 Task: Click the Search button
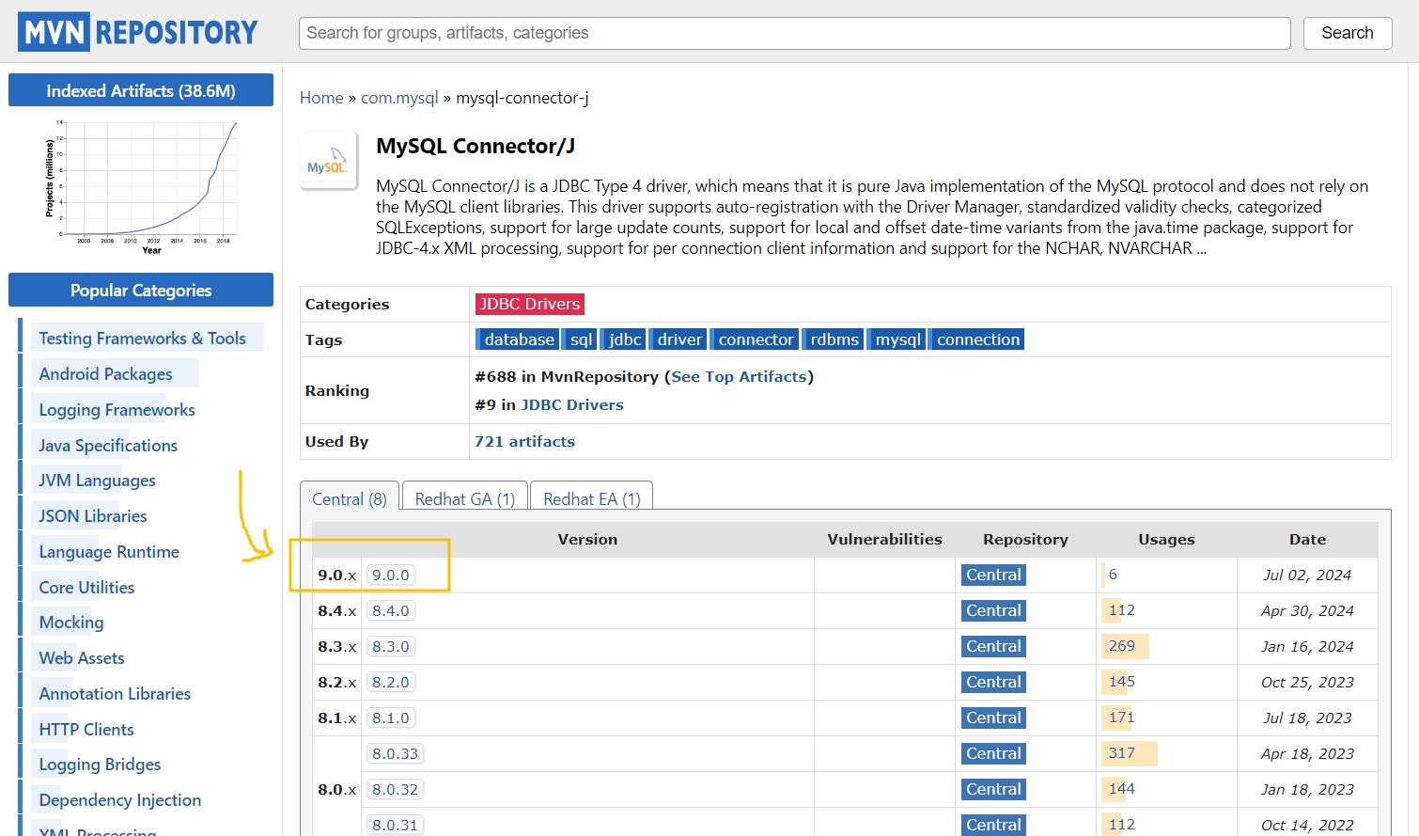click(1347, 33)
